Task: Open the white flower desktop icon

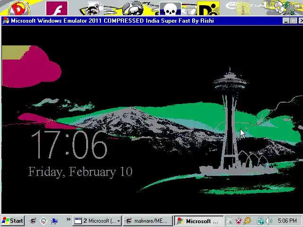Action: 279,7
